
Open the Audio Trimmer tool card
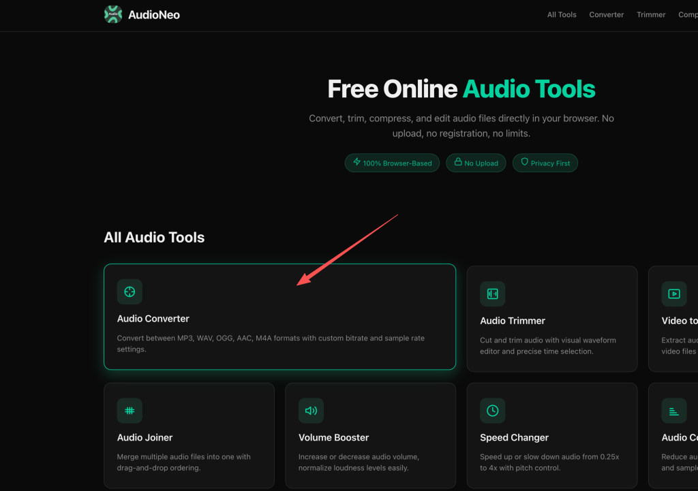tap(552, 319)
